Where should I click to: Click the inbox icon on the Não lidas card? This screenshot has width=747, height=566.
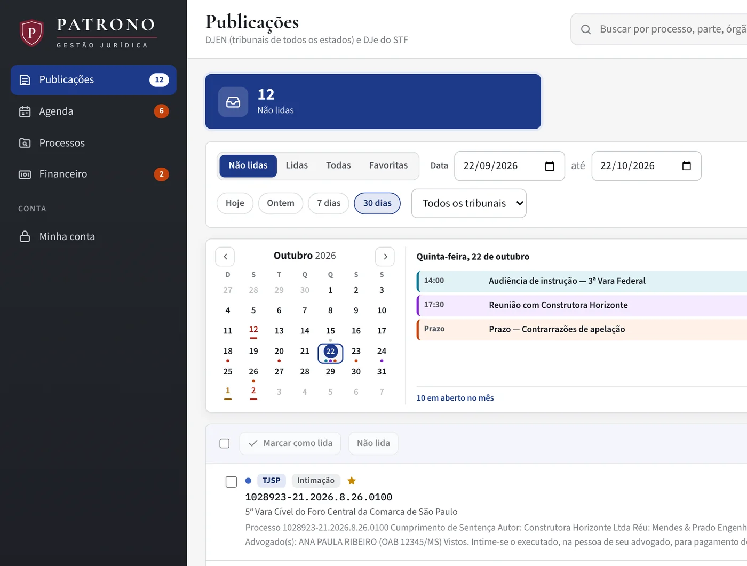(x=233, y=102)
